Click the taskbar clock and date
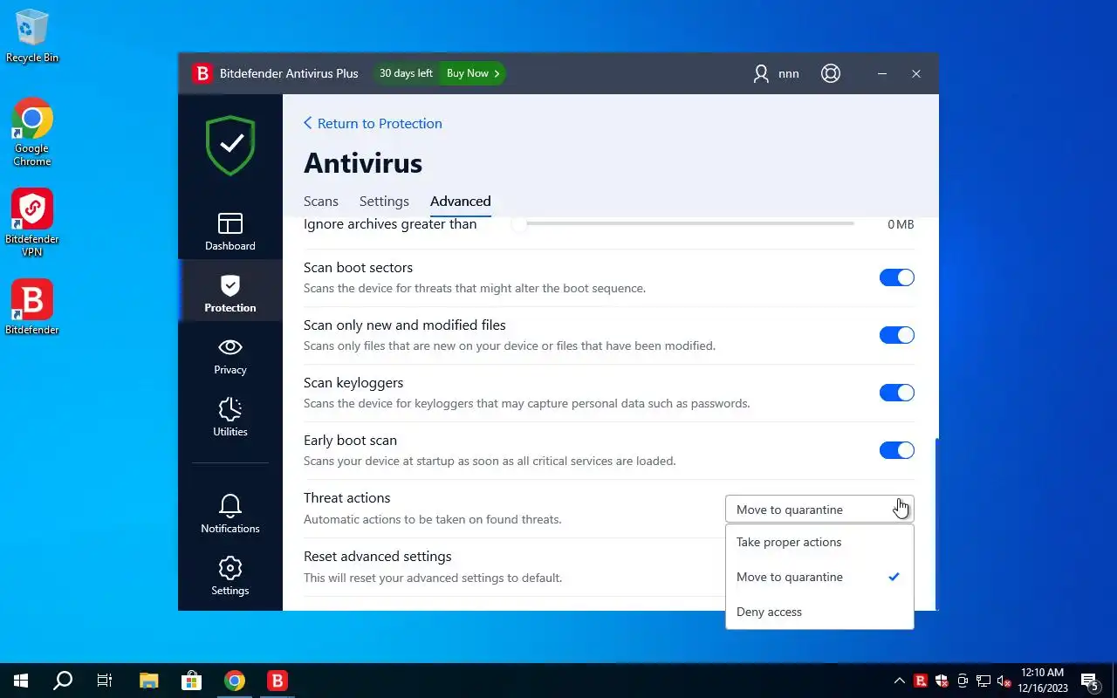Viewport: 1117px width, 698px height. coord(1043,681)
